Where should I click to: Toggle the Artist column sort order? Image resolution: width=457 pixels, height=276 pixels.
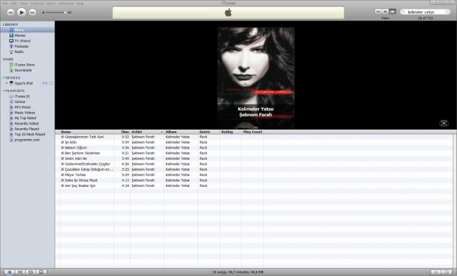(x=147, y=132)
